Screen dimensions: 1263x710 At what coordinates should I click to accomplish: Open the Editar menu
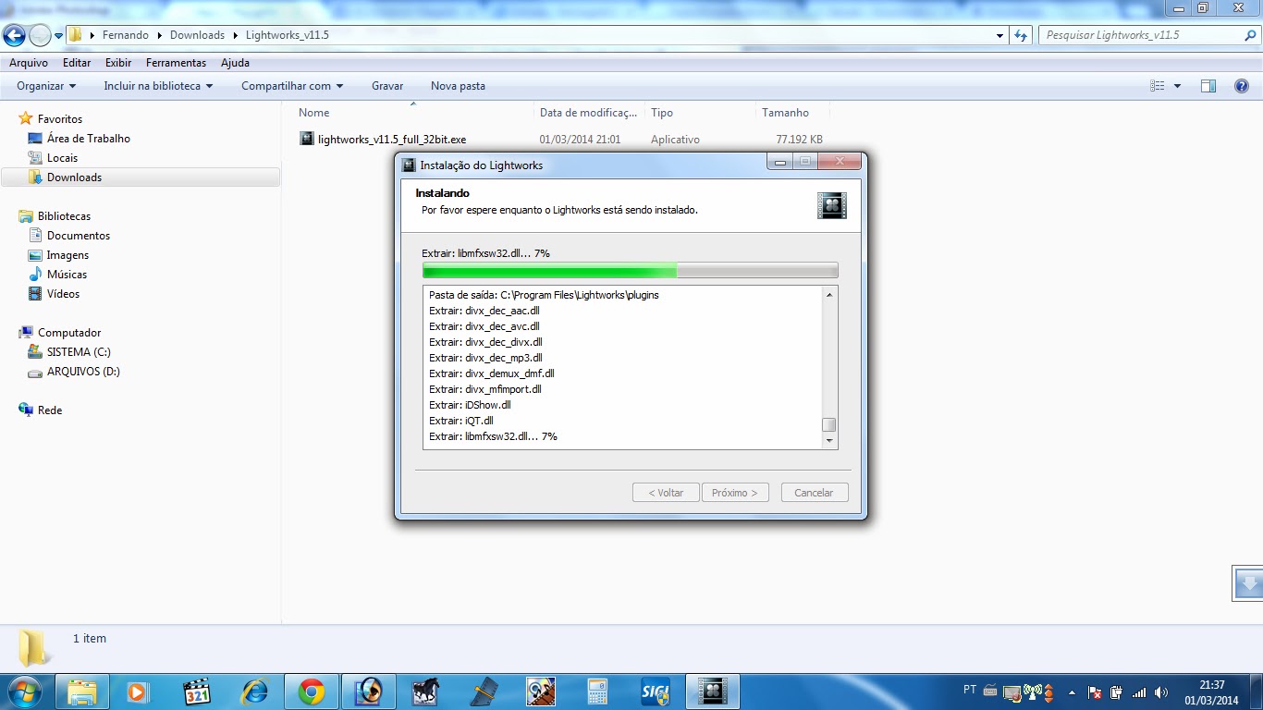[77, 63]
